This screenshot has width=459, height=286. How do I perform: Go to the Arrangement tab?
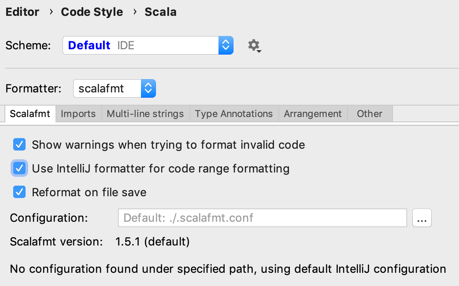[x=313, y=114]
